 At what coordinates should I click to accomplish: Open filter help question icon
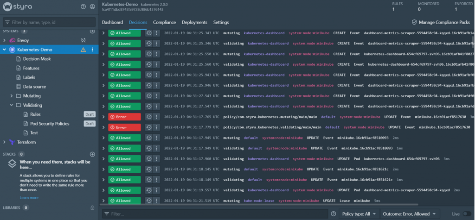[334, 214]
